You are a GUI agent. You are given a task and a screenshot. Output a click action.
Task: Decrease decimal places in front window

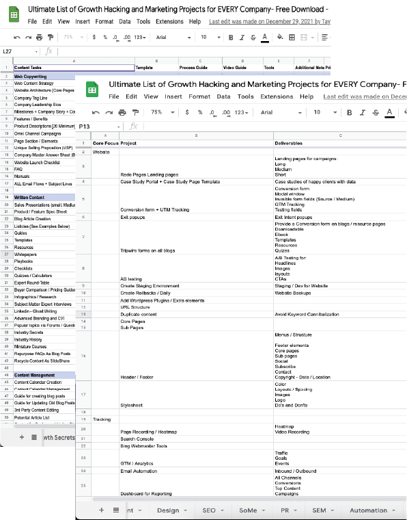[x=213, y=113]
